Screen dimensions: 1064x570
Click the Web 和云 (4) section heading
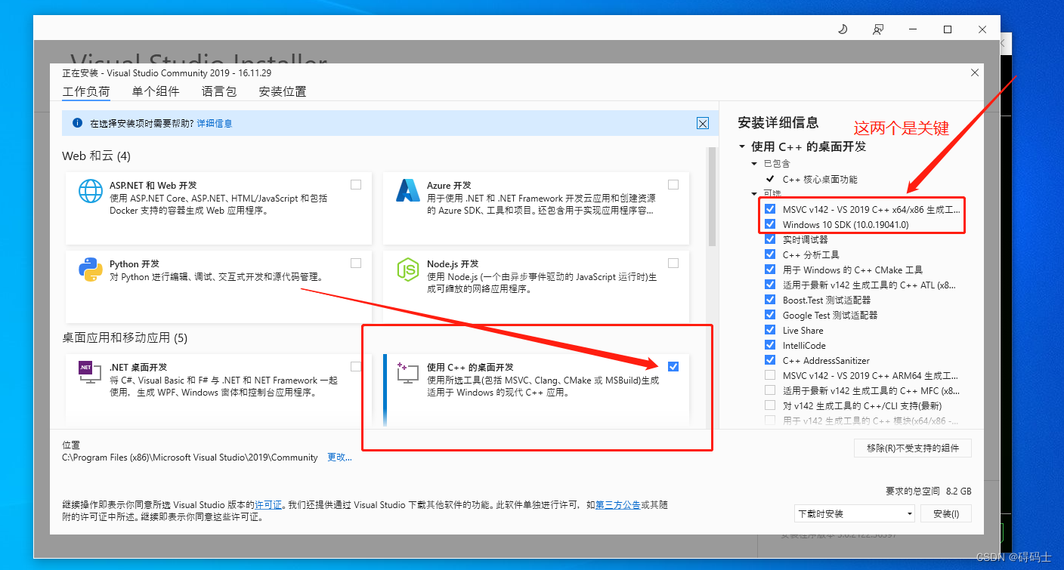coord(97,156)
